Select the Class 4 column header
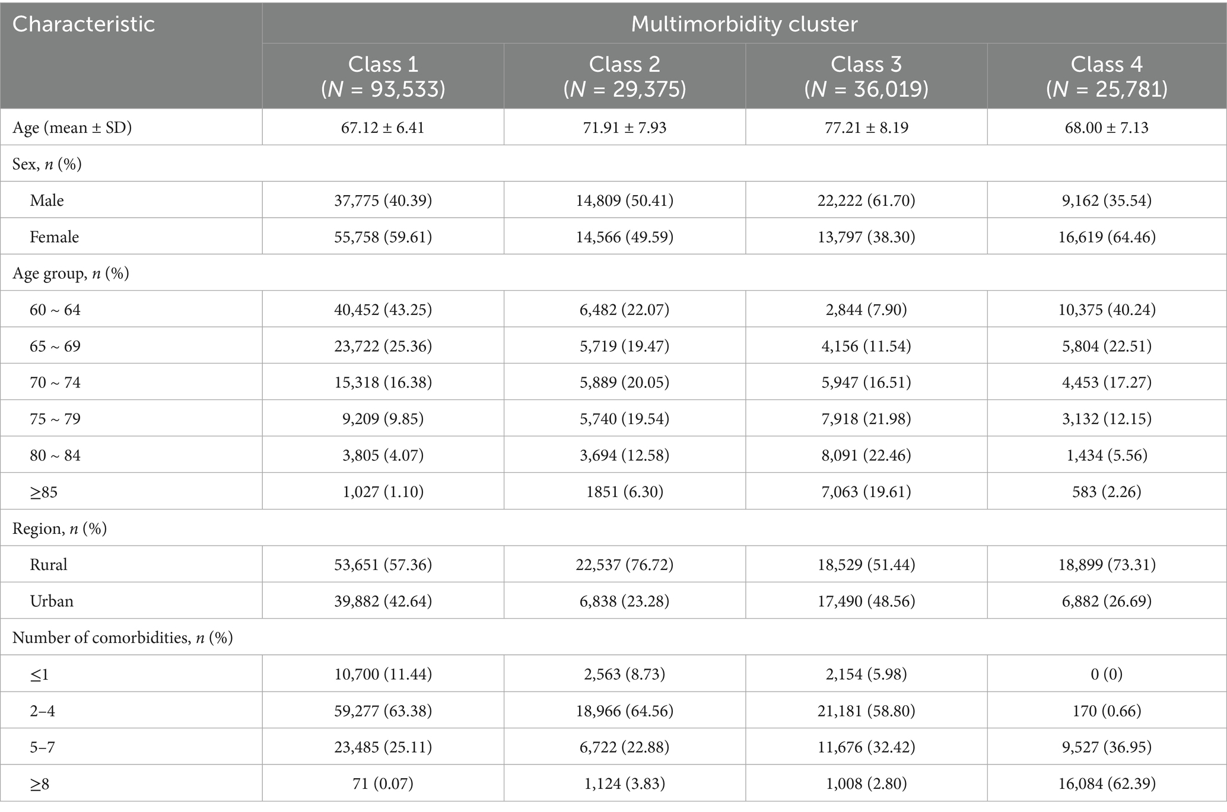 (1107, 76)
